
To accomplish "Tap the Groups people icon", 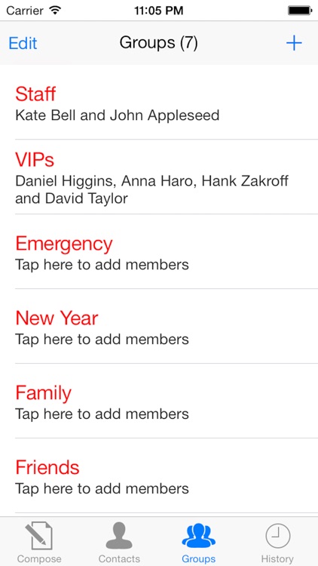I will click(199, 537).
